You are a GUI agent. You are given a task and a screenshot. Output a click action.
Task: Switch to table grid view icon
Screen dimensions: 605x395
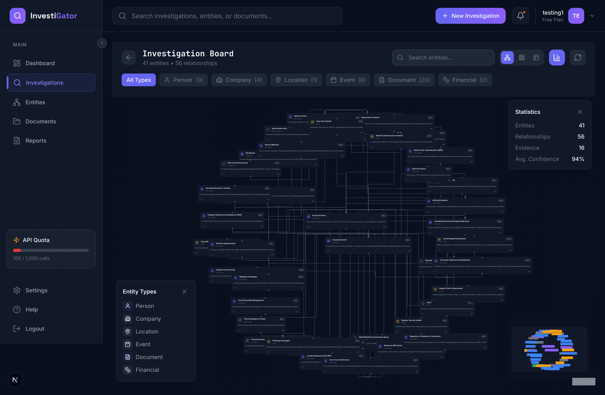coord(522,58)
